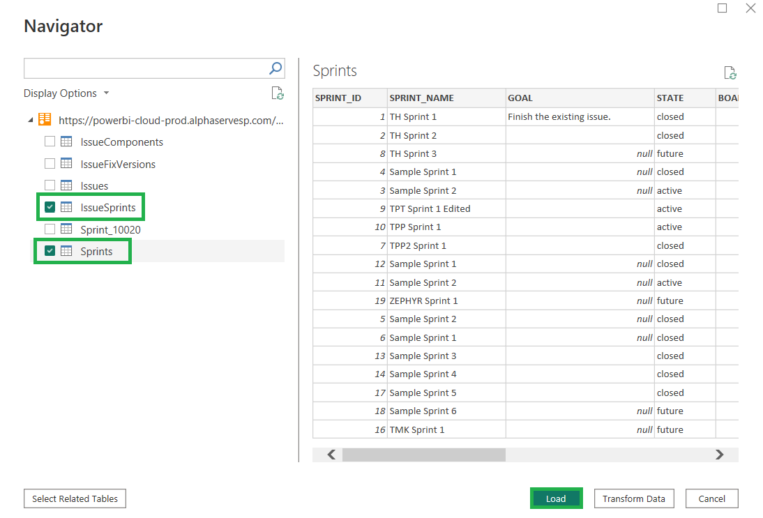This screenshot has width=763, height=518.
Task: Click inside the table search field
Action: coord(139,68)
